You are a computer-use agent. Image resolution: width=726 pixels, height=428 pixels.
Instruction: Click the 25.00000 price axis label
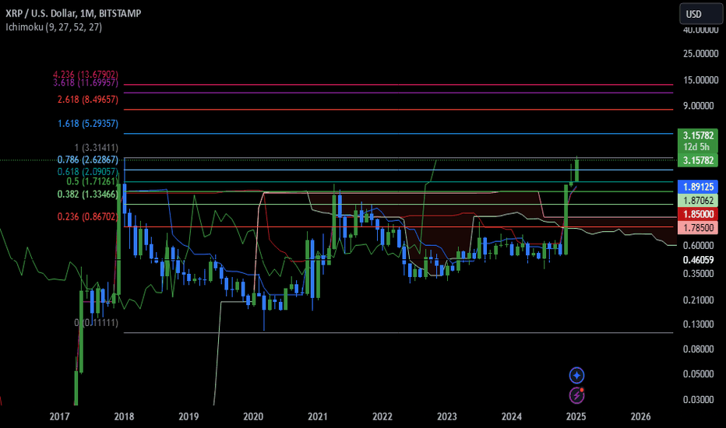[700, 54]
